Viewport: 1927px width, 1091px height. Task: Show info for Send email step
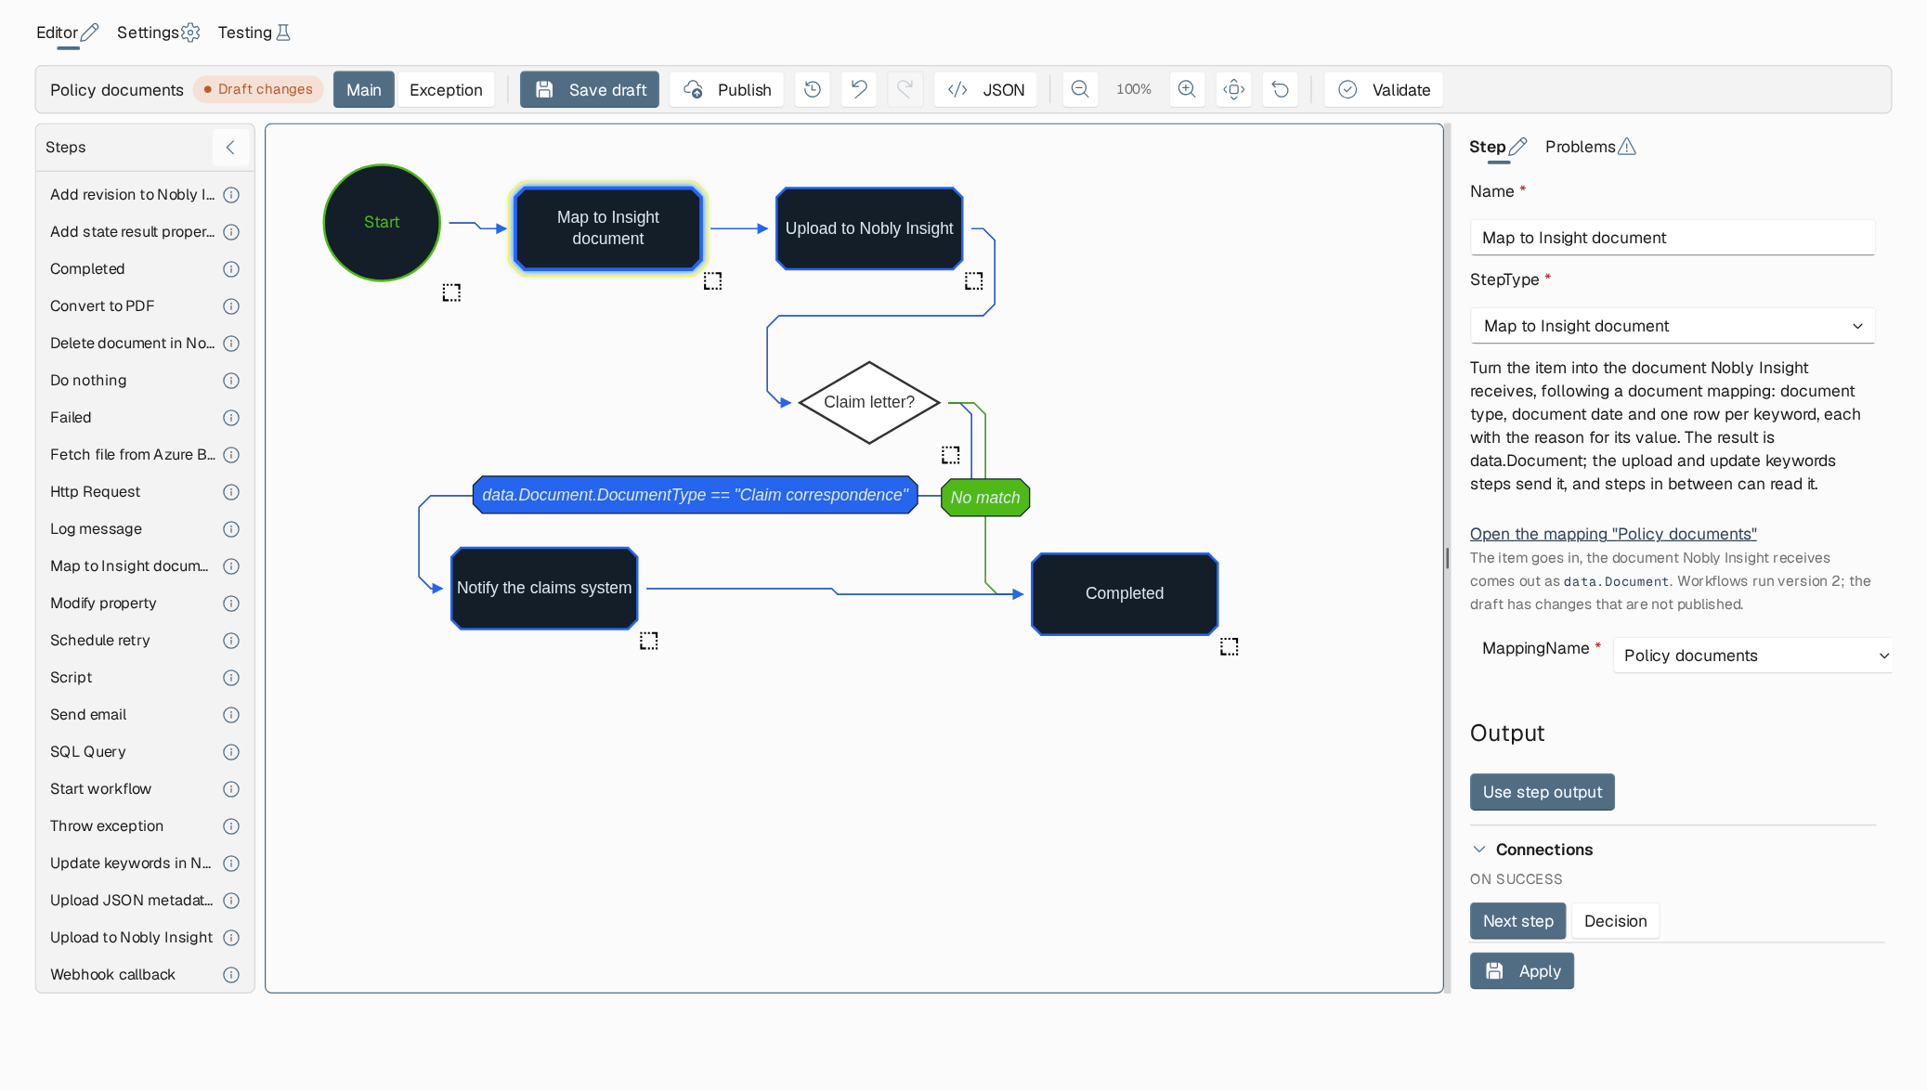point(231,715)
